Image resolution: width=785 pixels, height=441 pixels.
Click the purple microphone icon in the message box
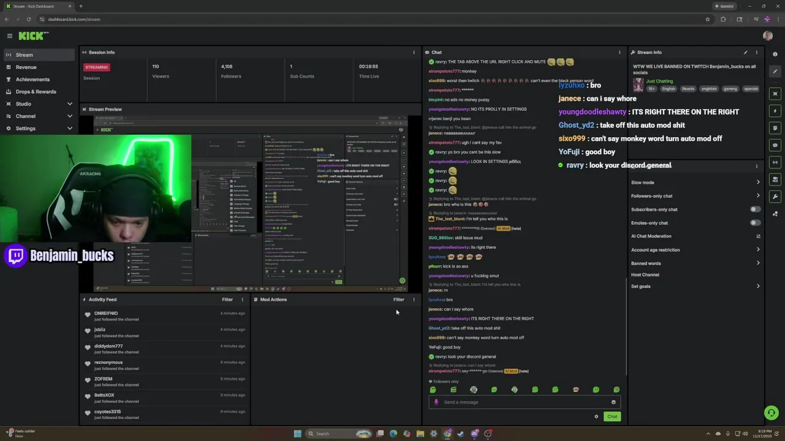(436, 402)
